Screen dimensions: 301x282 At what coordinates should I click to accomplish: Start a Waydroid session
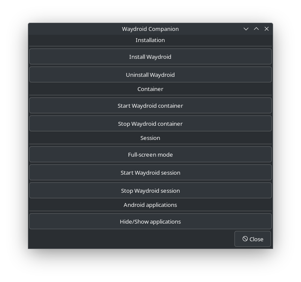[150, 173]
